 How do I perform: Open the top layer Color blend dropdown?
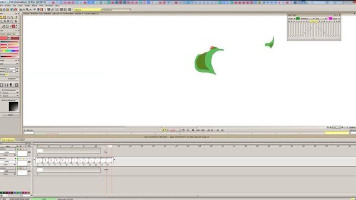tap(8, 155)
